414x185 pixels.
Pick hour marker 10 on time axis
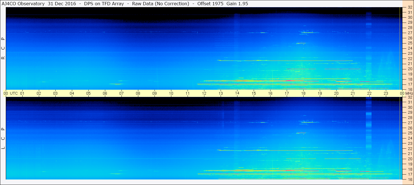tap(171, 94)
